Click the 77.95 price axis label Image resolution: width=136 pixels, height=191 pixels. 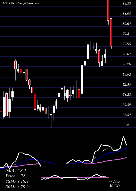coord(127,44)
